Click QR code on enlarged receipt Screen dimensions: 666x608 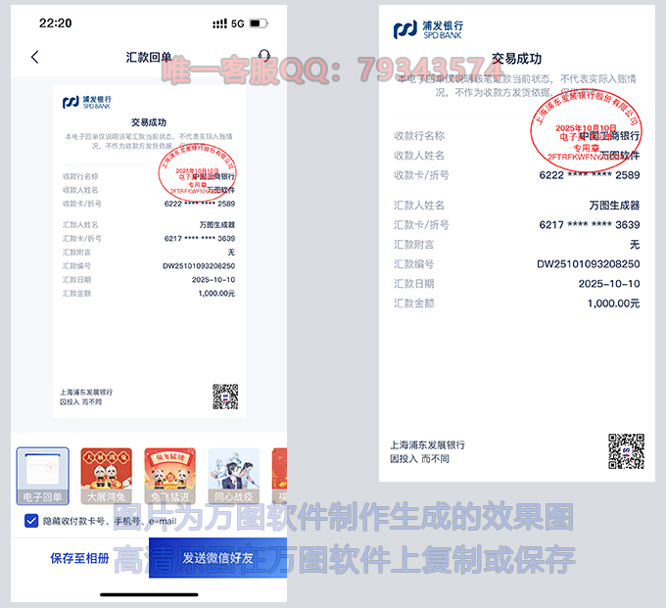click(x=626, y=451)
